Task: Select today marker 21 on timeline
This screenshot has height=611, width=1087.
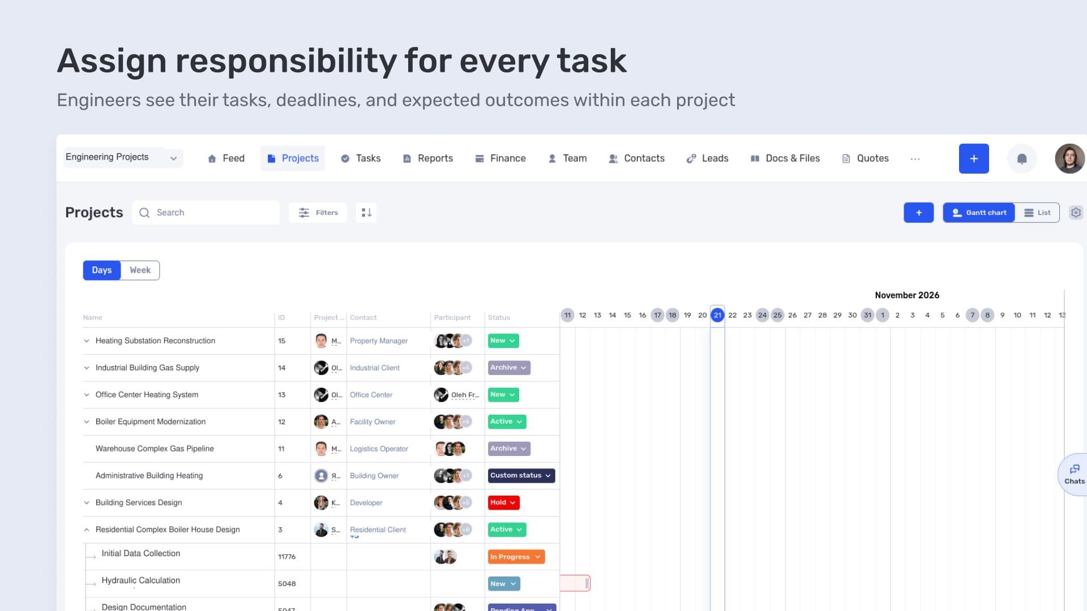Action: 717,315
